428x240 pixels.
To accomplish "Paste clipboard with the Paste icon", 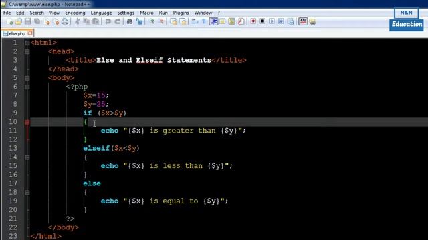I will [x=96, y=21].
